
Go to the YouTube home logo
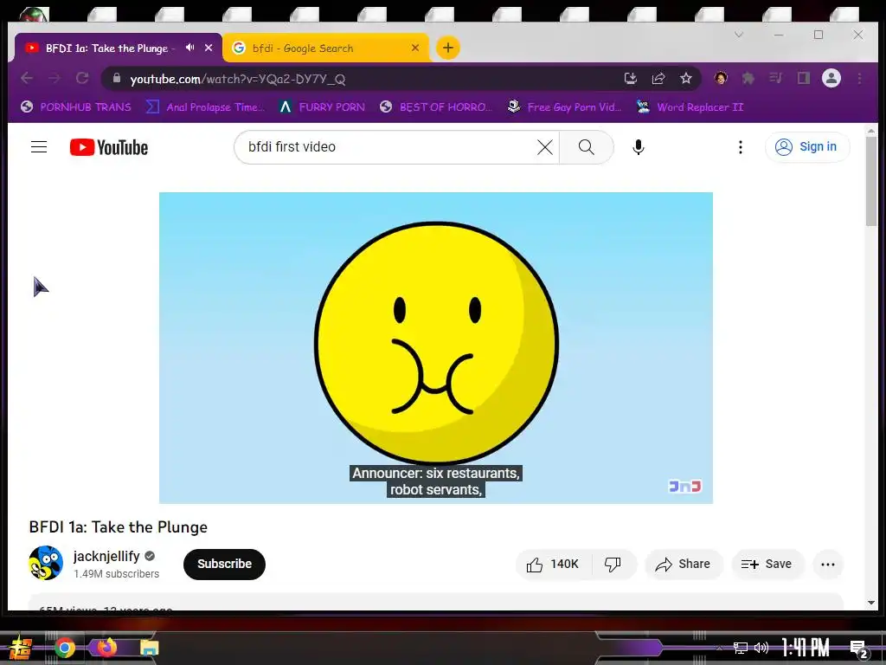(x=108, y=147)
